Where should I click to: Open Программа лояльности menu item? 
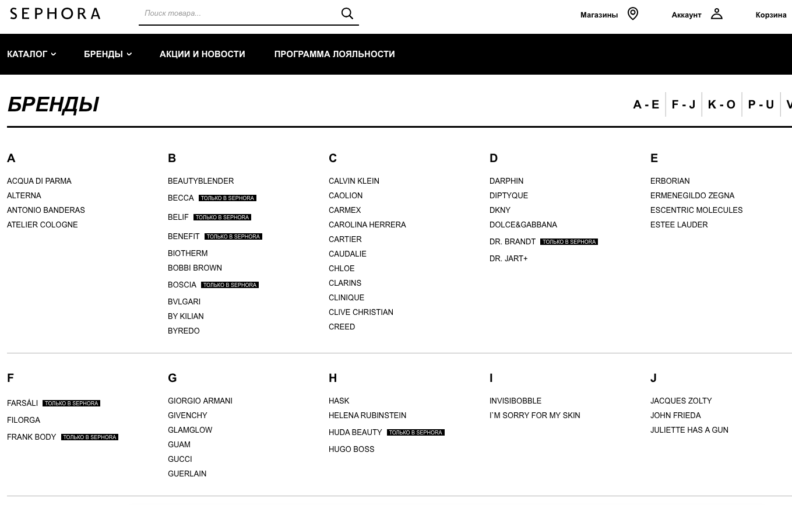coord(335,54)
